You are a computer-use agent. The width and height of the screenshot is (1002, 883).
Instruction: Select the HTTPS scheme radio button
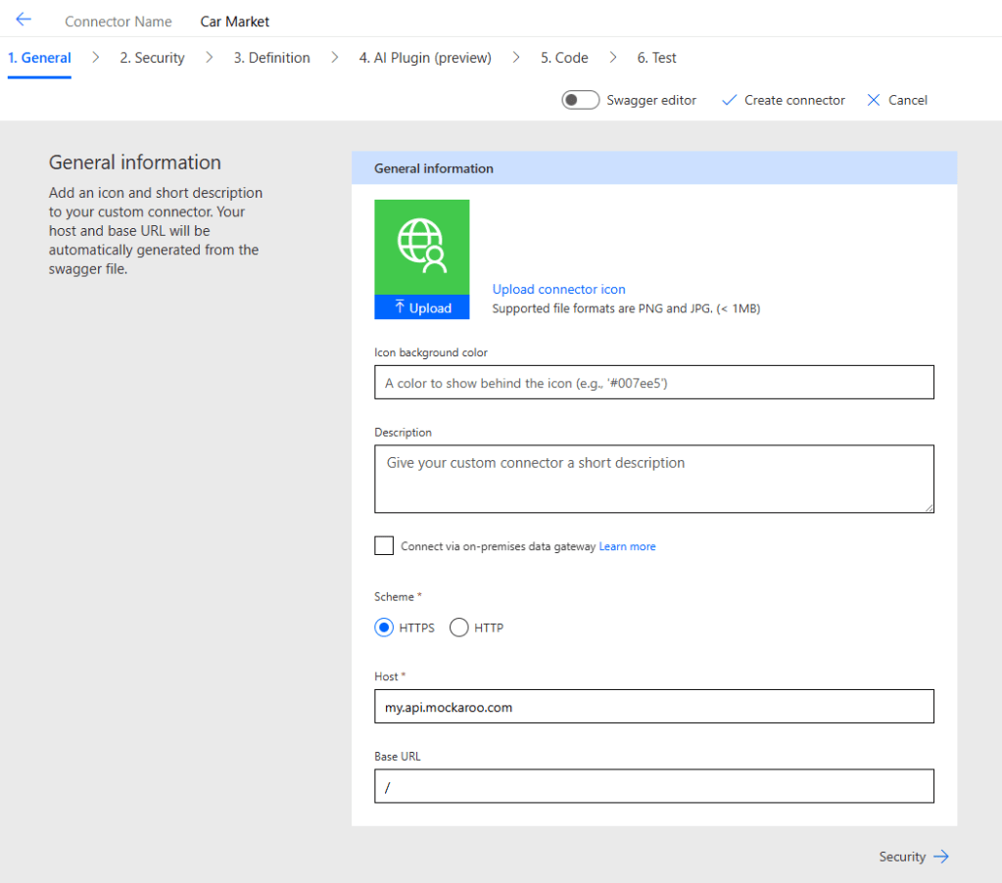tap(384, 627)
